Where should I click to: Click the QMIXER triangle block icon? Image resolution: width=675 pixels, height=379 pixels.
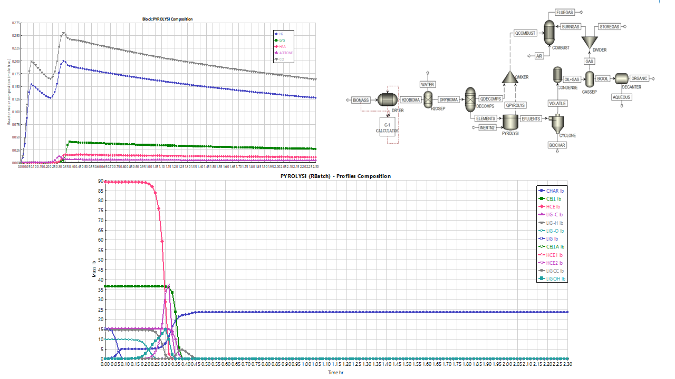tap(509, 76)
